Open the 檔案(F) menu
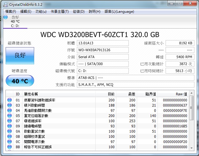This screenshot has height=156, width=199. coord(11,12)
